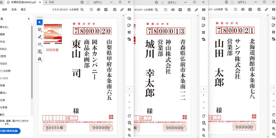Image resolution: width=276 pixels, height=138 pixels.
Task: Rotate the page in the 東山 司 window
Action: 129,116
